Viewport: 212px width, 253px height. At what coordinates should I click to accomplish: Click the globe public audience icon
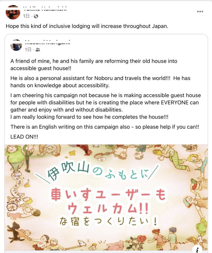coord(36,16)
